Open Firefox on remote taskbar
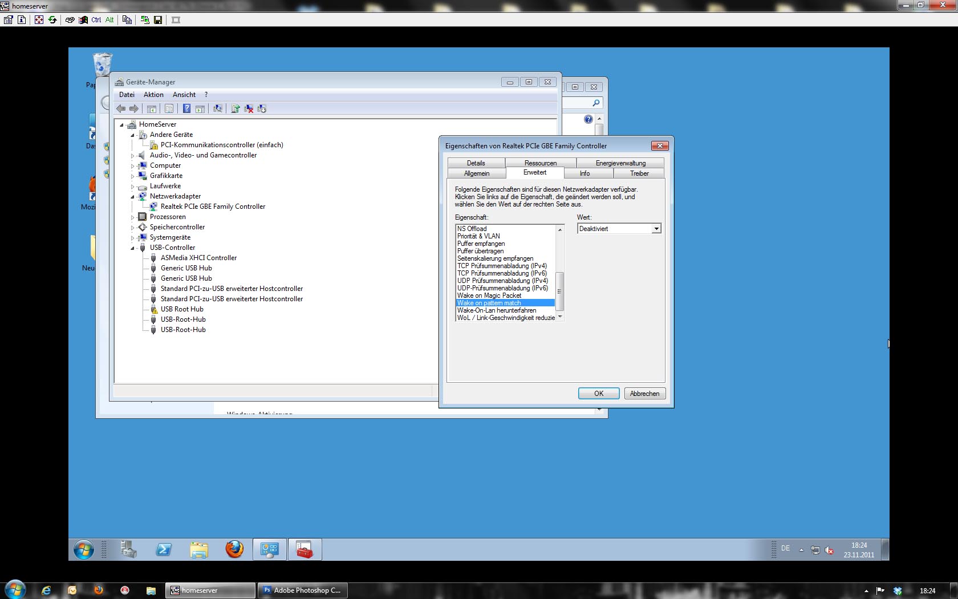This screenshot has height=599, width=958. point(234,550)
